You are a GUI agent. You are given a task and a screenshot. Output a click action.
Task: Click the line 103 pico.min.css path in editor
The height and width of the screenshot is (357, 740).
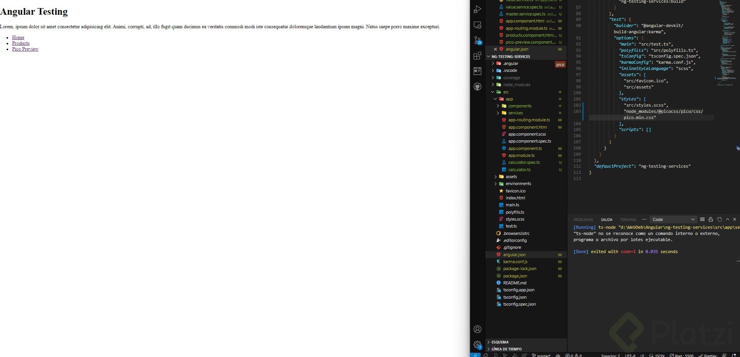[640, 117]
